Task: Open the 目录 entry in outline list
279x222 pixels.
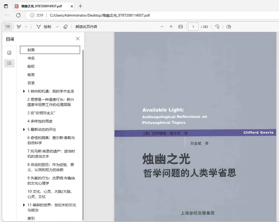Action: [x=31, y=83]
